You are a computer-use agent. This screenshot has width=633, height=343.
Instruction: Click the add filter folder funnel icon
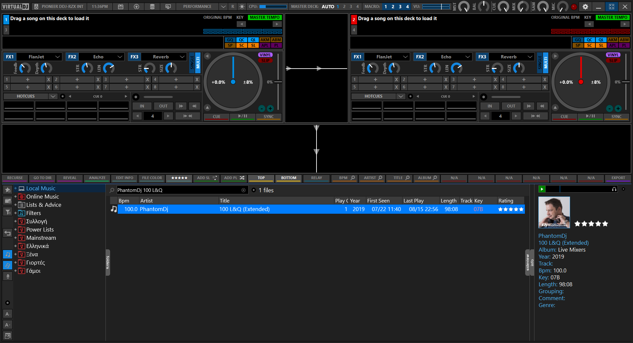tap(8, 212)
